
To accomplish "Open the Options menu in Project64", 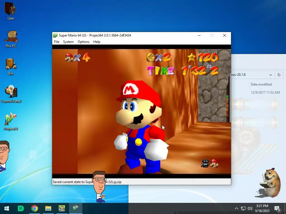I will 84,42.
